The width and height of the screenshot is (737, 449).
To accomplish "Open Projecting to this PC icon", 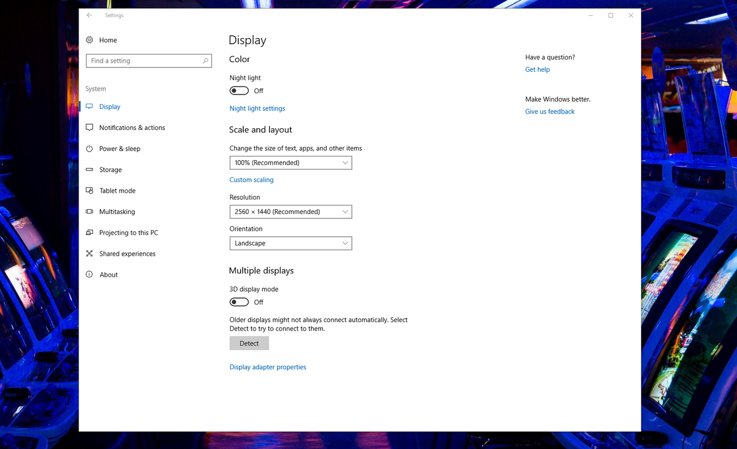I will click(90, 232).
